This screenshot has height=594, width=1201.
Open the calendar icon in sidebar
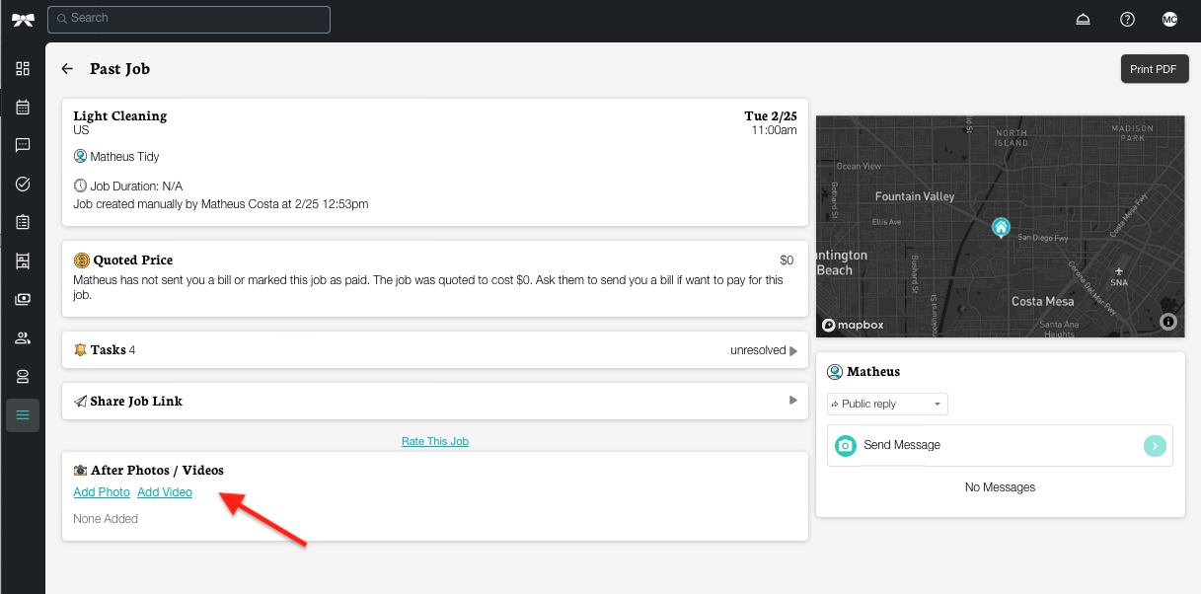point(23,108)
